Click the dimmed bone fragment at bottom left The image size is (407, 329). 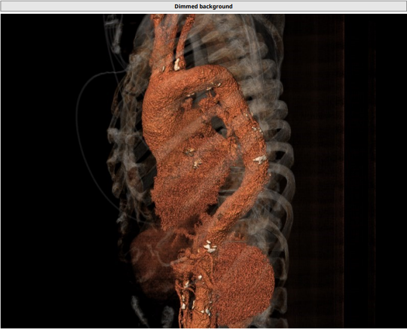[x=138, y=310]
